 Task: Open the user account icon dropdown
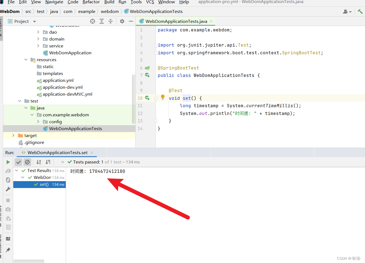point(347,12)
